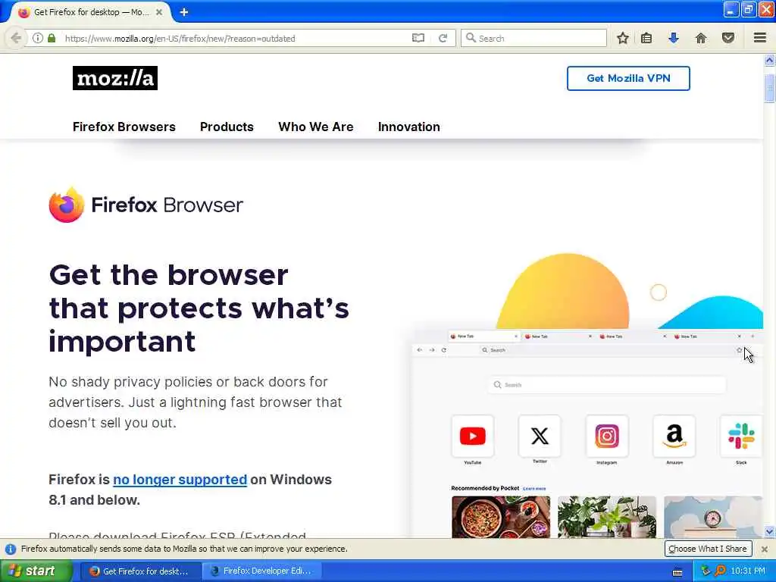Image resolution: width=776 pixels, height=582 pixels.
Task: Click the vertical scrollbar thumb
Action: coord(769,88)
